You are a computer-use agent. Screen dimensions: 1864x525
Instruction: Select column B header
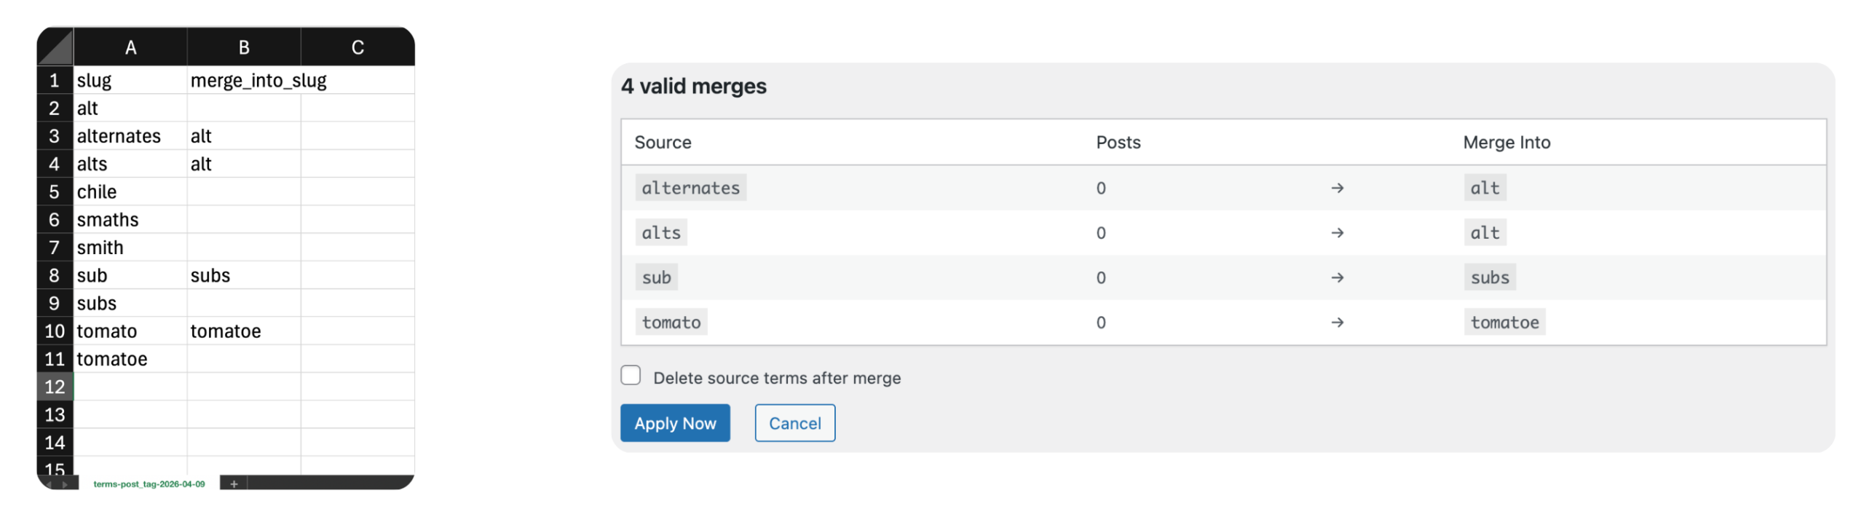[x=244, y=48]
